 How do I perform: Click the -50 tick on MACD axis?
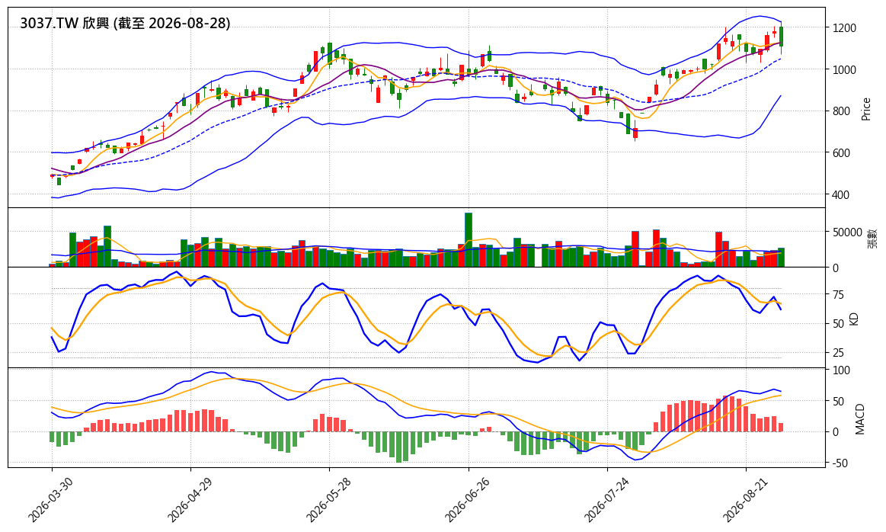click(840, 463)
